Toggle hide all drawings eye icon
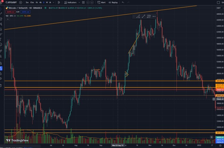Viewport: 224px width, 148px height. click(x=1, y=79)
